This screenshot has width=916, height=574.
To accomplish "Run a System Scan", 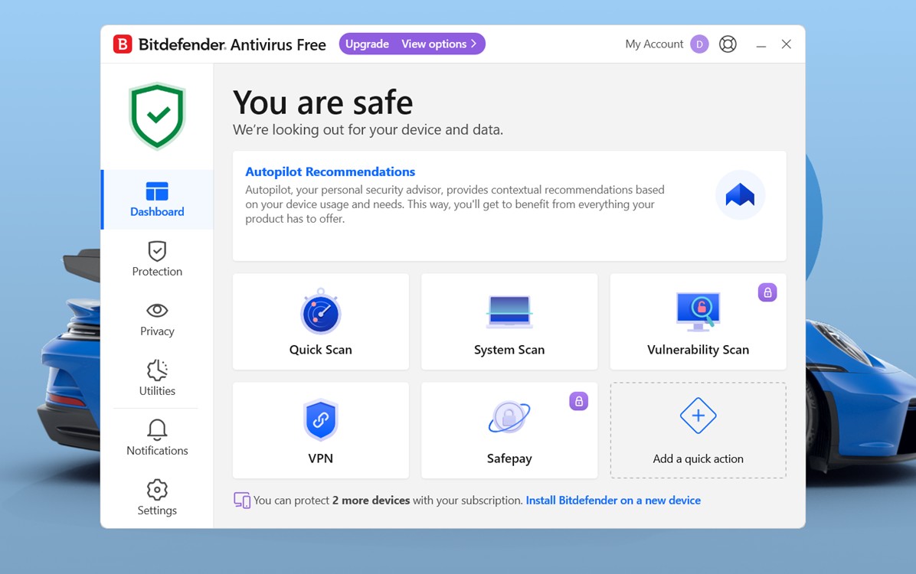I will click(509, 321).
